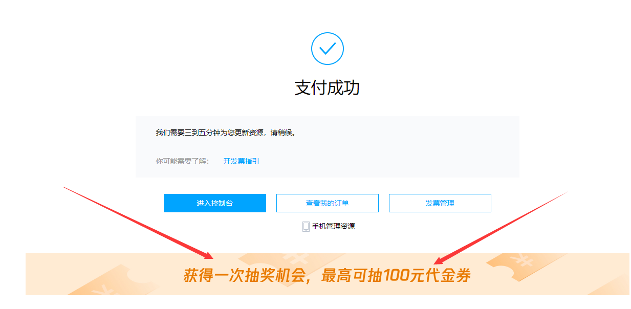Follow the 开发票指引 invoice guide link

tap(242, 161)
